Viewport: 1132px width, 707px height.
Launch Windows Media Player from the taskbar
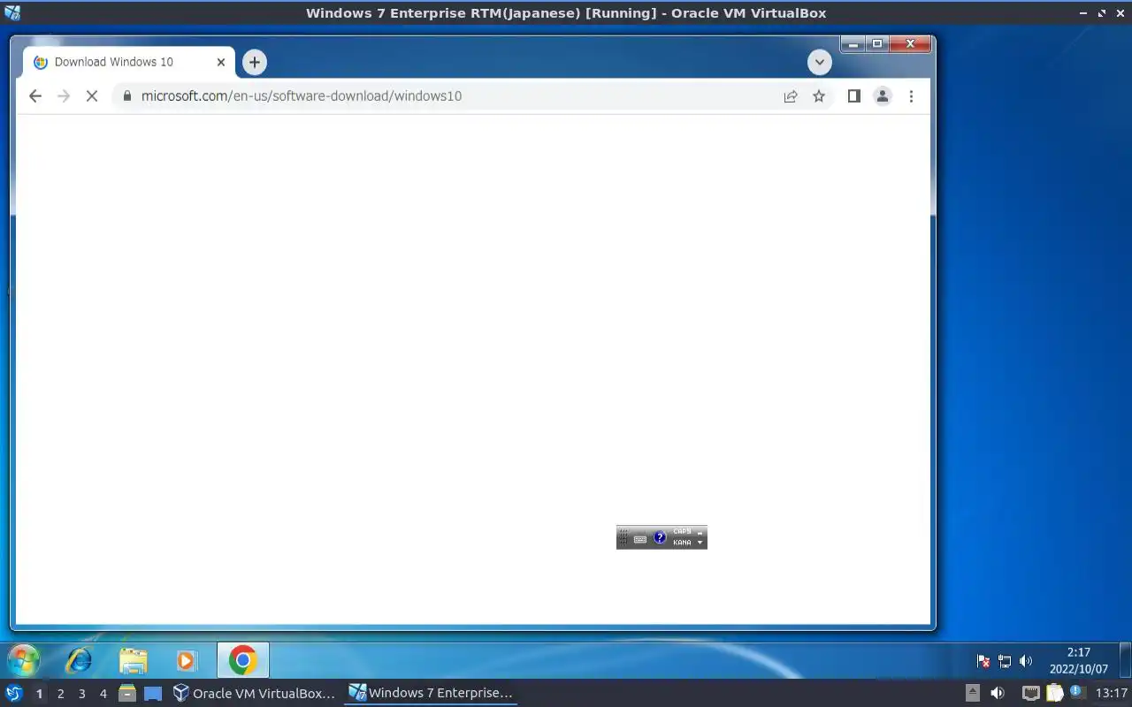pyautogui.click(x=187, y=660)
